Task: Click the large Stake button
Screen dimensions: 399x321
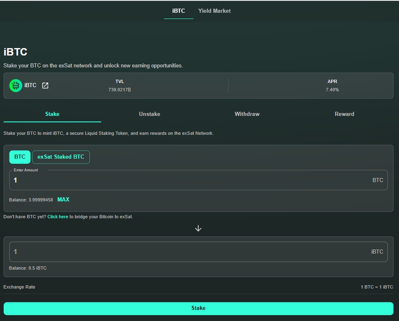Action: point(198,308)
